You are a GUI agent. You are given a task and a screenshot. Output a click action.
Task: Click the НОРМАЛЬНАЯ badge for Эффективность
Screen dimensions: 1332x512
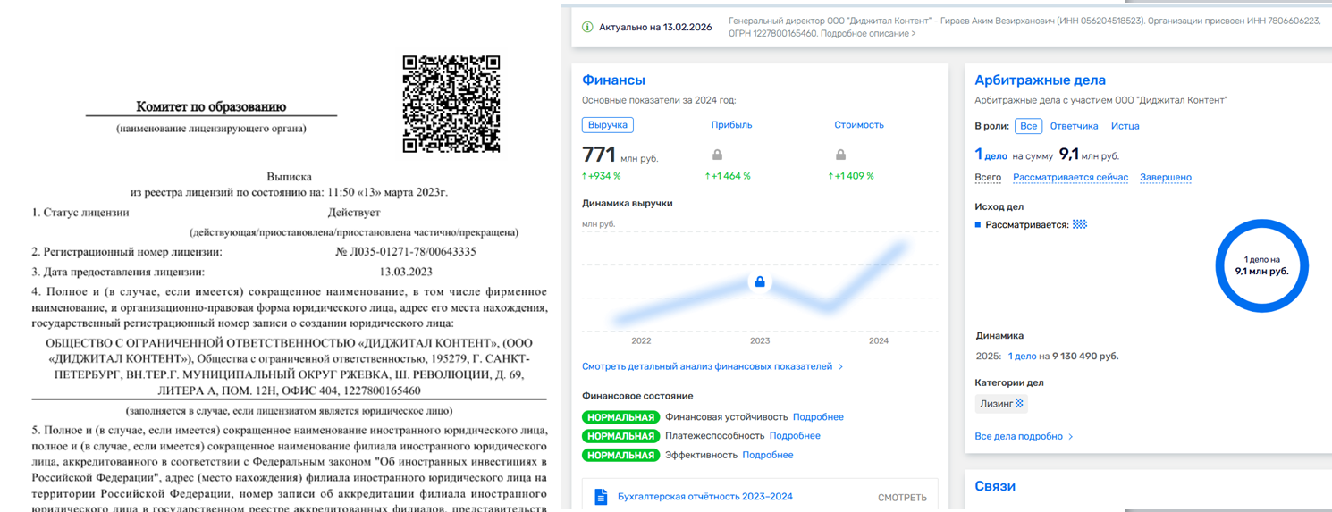click(620, 455)
